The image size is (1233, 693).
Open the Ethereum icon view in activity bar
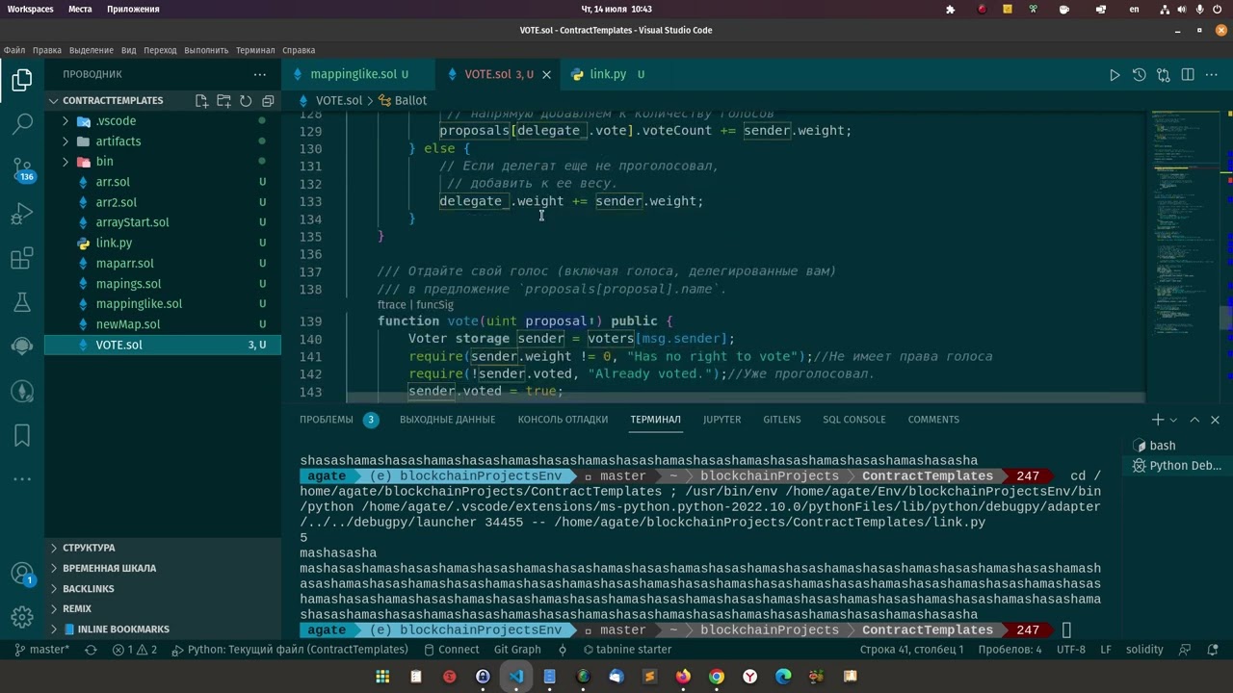[21, 391]
